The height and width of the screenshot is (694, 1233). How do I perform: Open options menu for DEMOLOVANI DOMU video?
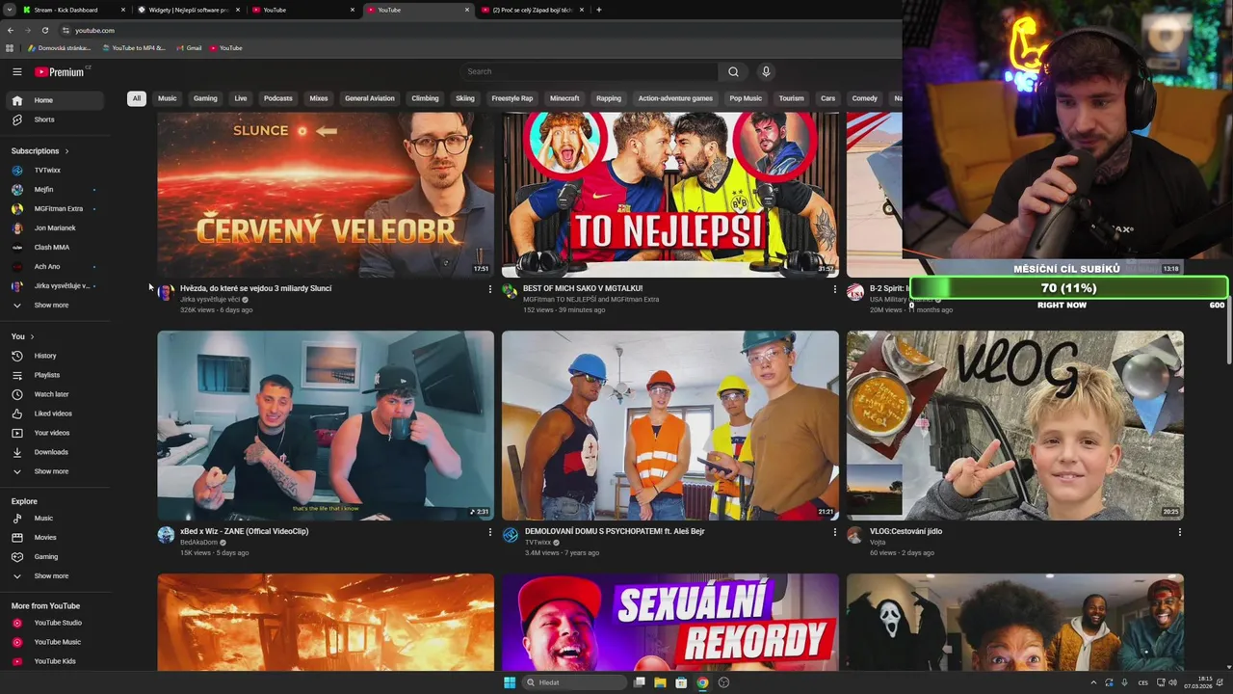coord(834,532)
